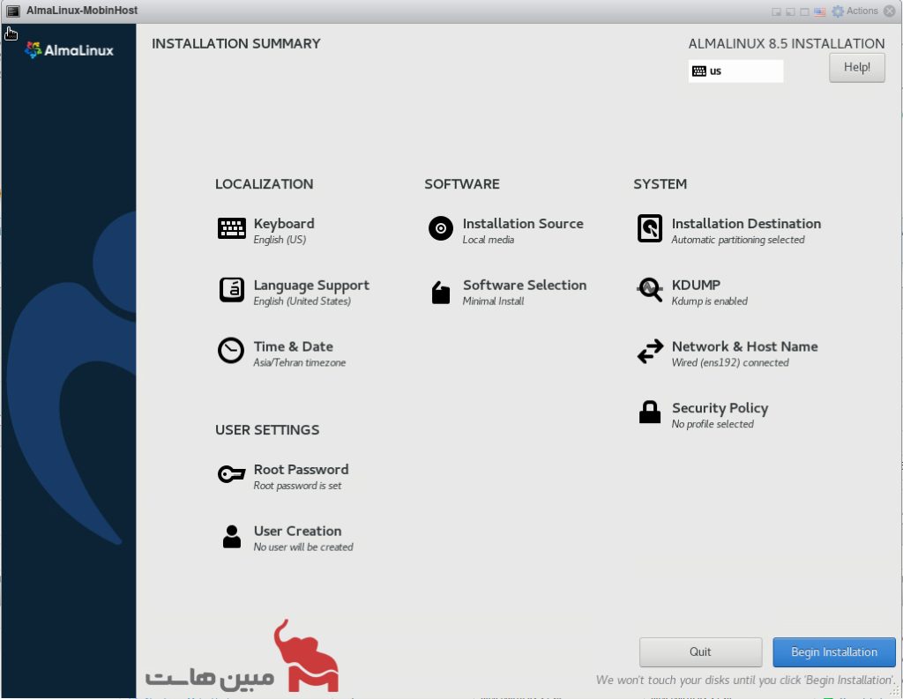Click the US flag icon in the title bar
The image size is (903, 699).
pyautogui.click(x=820, y=11)
